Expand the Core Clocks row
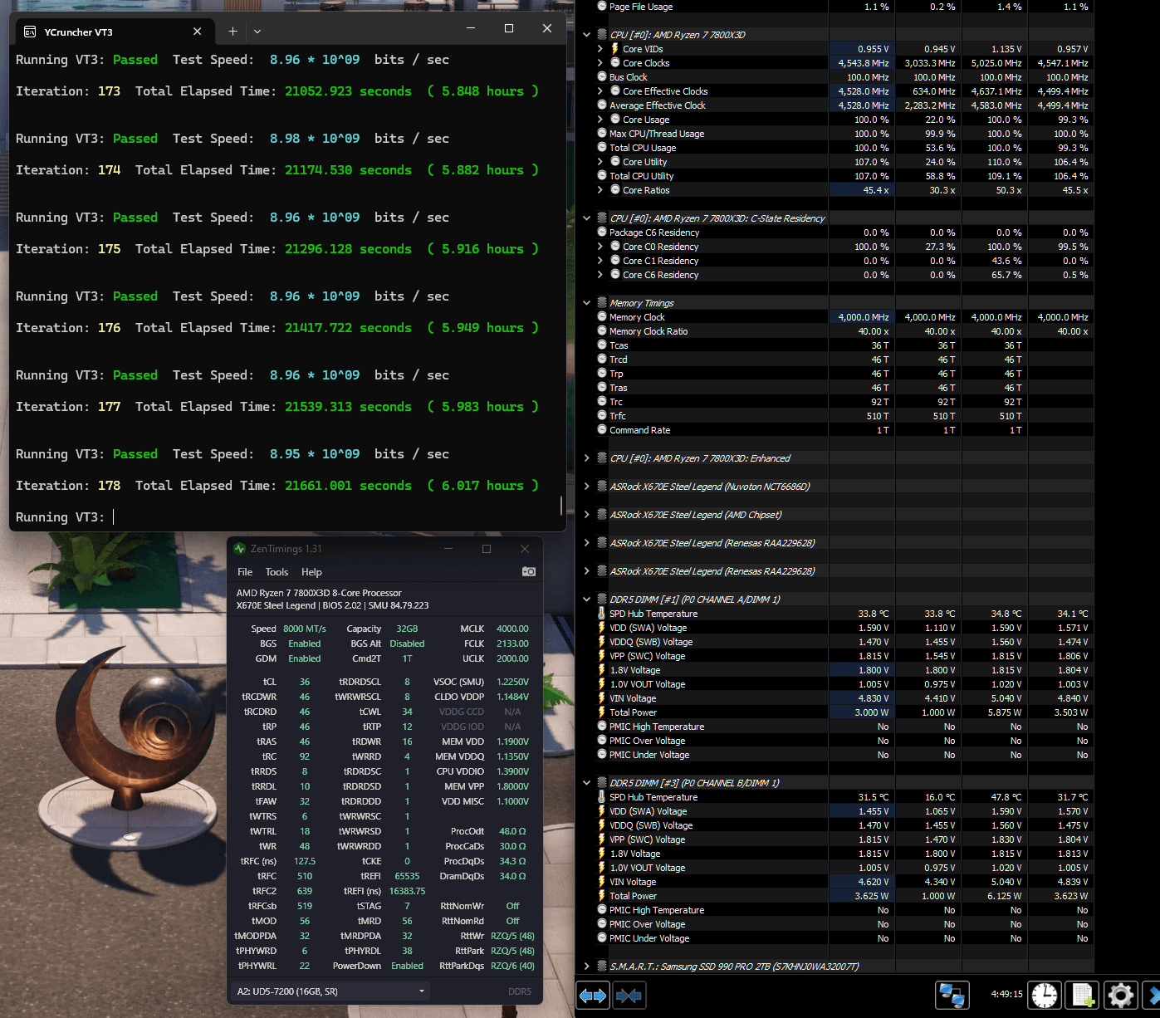Image resolution: width=1160 pixels, height=1018 pixels. tap(600, 63)
